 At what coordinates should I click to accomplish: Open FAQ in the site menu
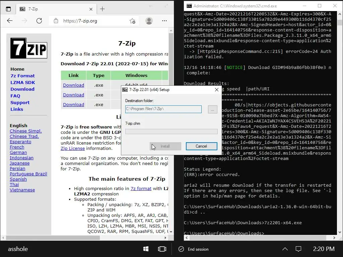(x=15, y=96)
